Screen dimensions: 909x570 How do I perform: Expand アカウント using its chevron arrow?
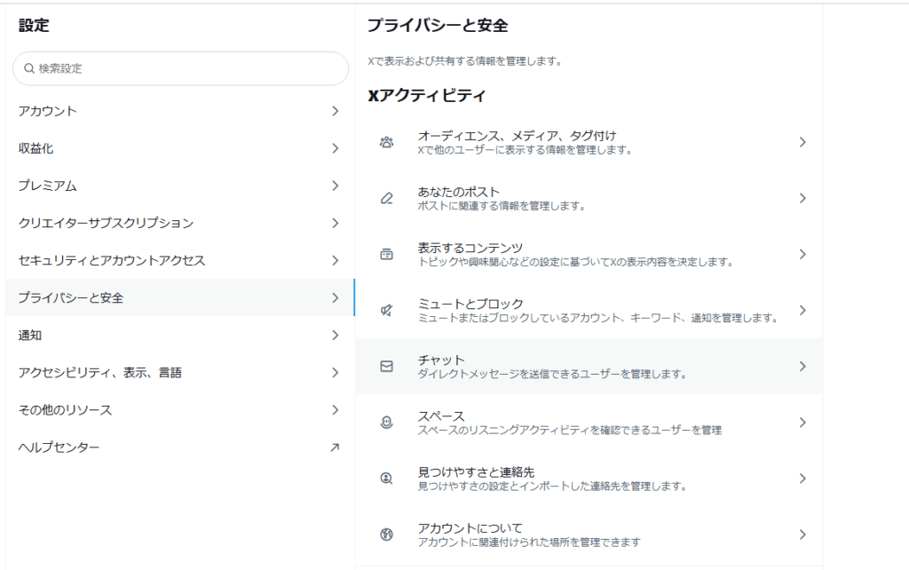click(335, 111)
